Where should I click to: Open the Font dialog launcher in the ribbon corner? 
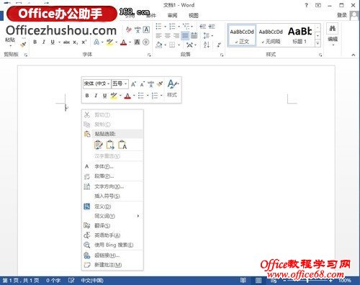point(149,55)
